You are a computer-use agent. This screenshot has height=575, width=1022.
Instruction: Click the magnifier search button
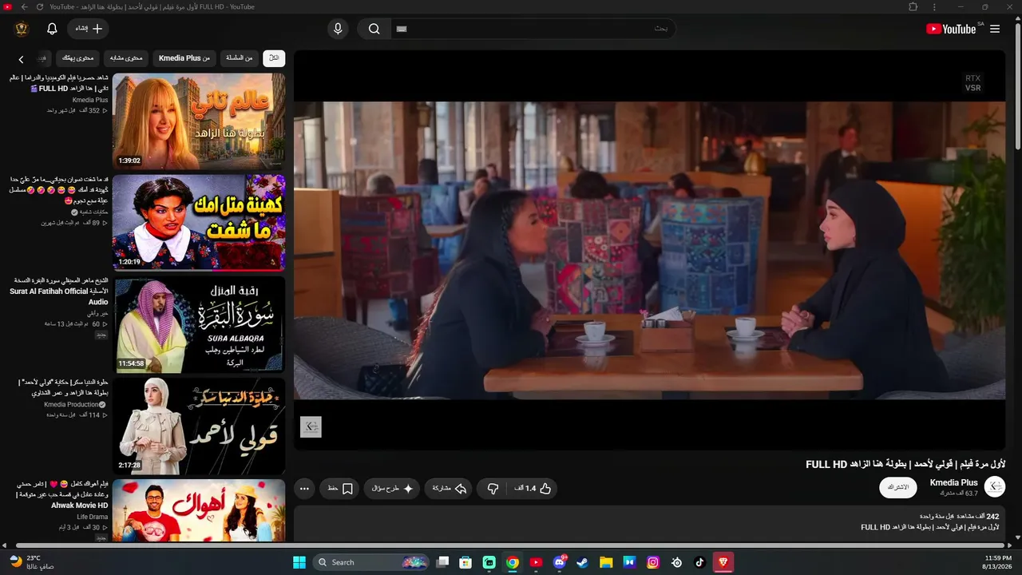(374, 30)
